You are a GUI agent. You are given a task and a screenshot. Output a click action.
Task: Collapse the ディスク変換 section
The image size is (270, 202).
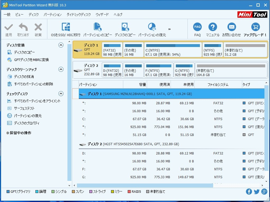(x=61, y=45)
